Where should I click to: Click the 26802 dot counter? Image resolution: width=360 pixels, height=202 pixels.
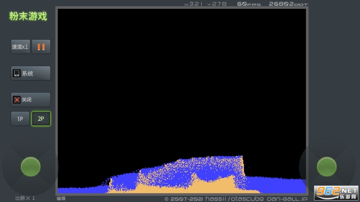click(x=288, y=4)
